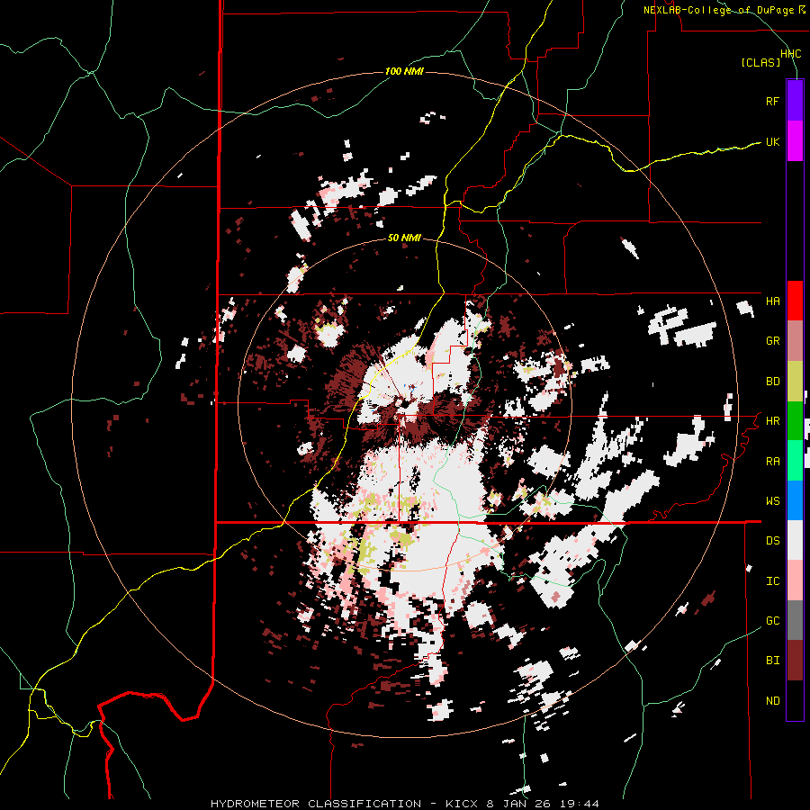Click the GC gray legend swatch
This screenshot has height=810, width=810.
(x=795, y=620)
